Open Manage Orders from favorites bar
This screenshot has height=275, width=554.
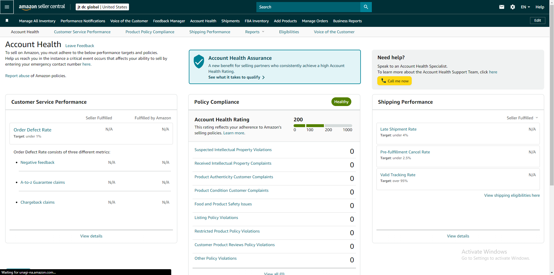[315, 21]
